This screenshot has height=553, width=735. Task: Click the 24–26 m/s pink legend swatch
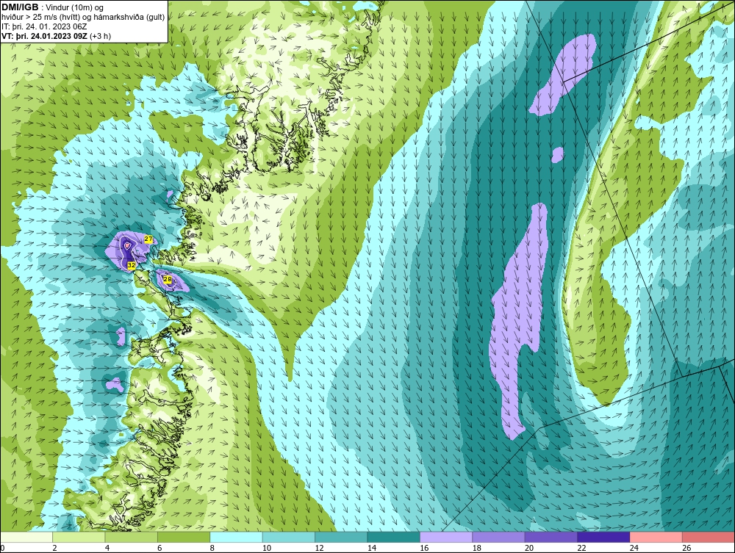[656, 537]
